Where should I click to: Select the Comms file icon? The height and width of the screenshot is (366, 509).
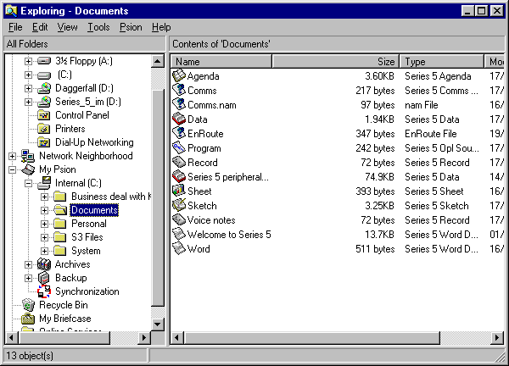coord(178,90)
